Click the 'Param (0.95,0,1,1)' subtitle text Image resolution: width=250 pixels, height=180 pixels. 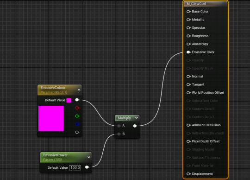pos(54,92)
